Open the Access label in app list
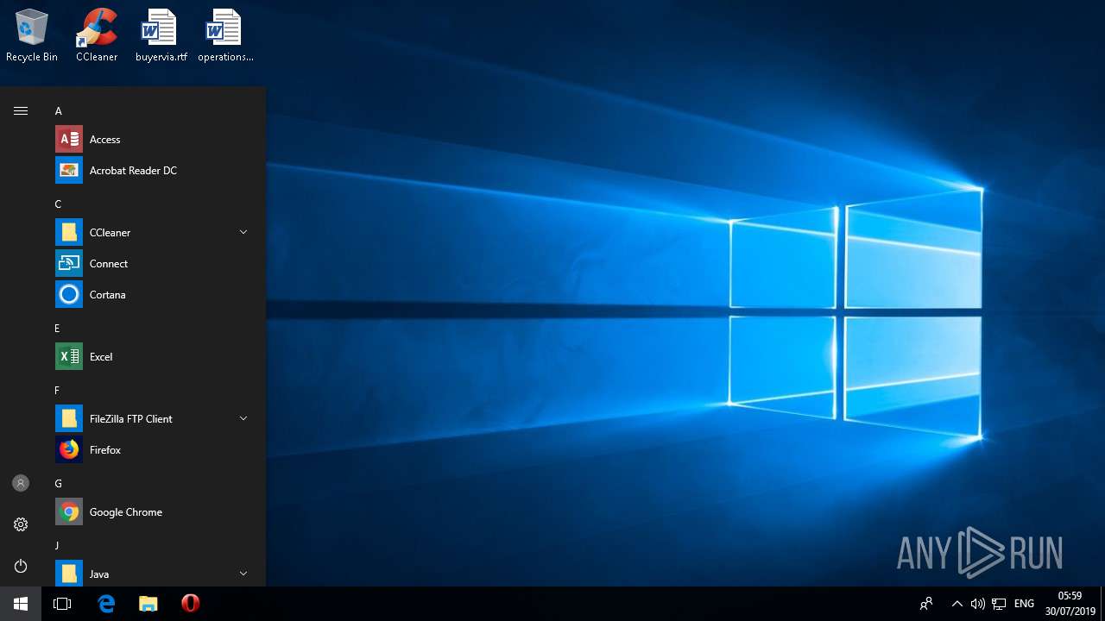 (x=104, y=140)
